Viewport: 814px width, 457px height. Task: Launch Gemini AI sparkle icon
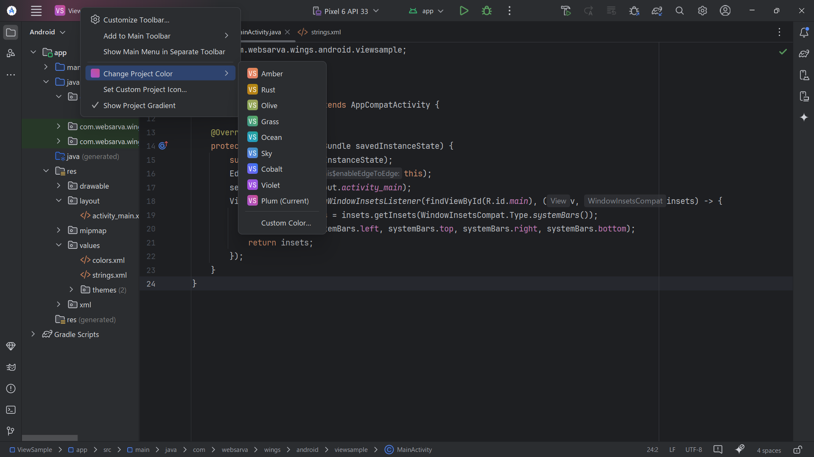point(804,117)
